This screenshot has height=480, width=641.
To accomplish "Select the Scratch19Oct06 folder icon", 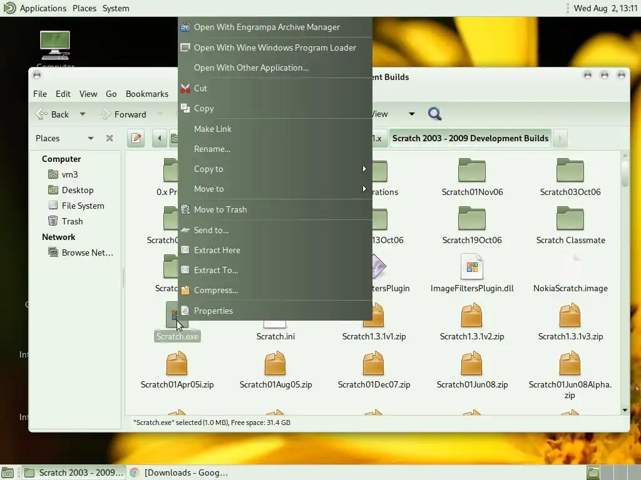I will coord(472,218).
